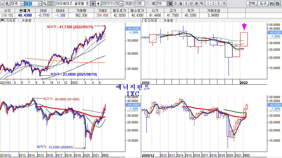
Task: Click the NYSE exchange icon
Action: [51, 4]
